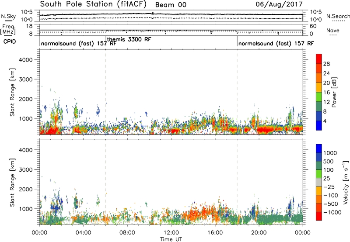The height and width of the screenshot is (242, 350).
Task: Click the 16 tick on Power colorbar
Action: click(x=326, y=92)
